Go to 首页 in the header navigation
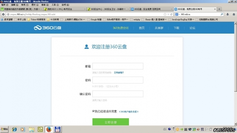This screenshot has width=237, height=133. pyautogui.click(x=141, y=28)
